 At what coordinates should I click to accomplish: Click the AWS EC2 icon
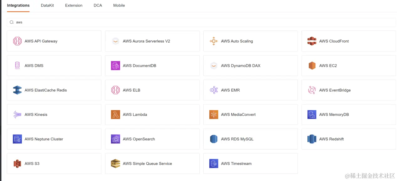(x=312, y=66)
